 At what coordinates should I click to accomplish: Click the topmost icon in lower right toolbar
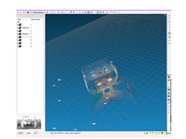point(169,77)
